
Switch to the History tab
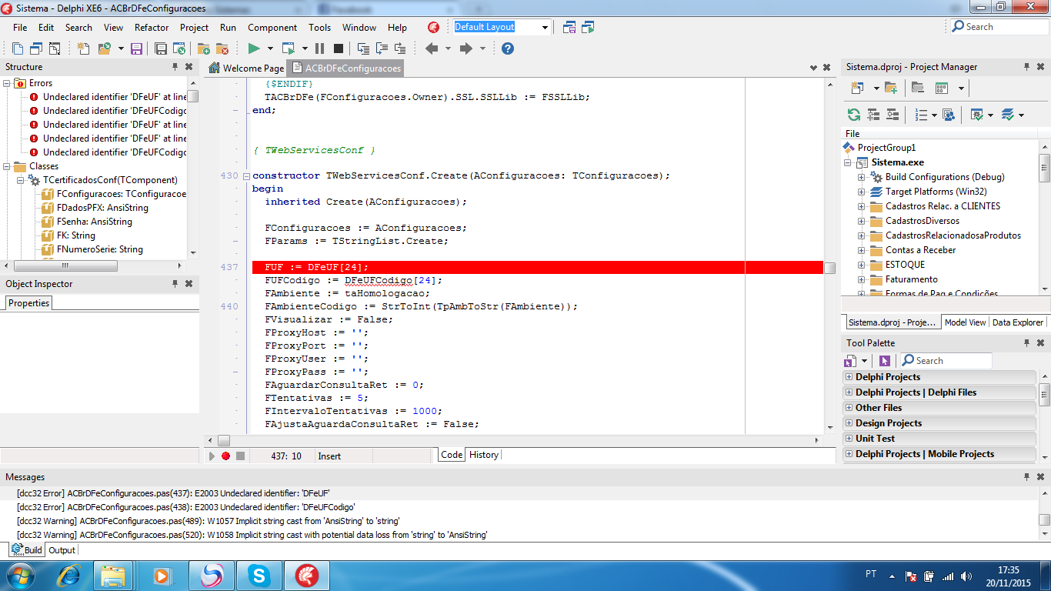tap(484, 455)
